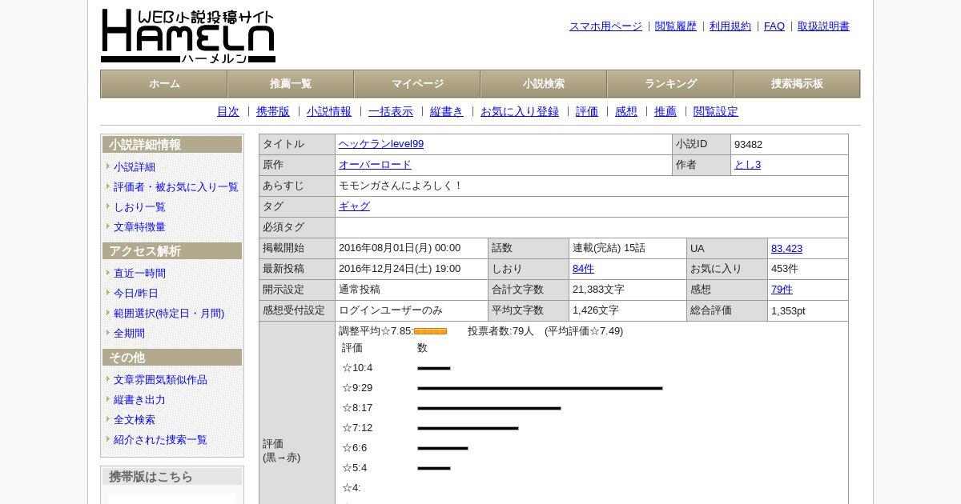Open novel title ヘッケランlevel99 link
961x504 pixels.
(x=381, y=144)
